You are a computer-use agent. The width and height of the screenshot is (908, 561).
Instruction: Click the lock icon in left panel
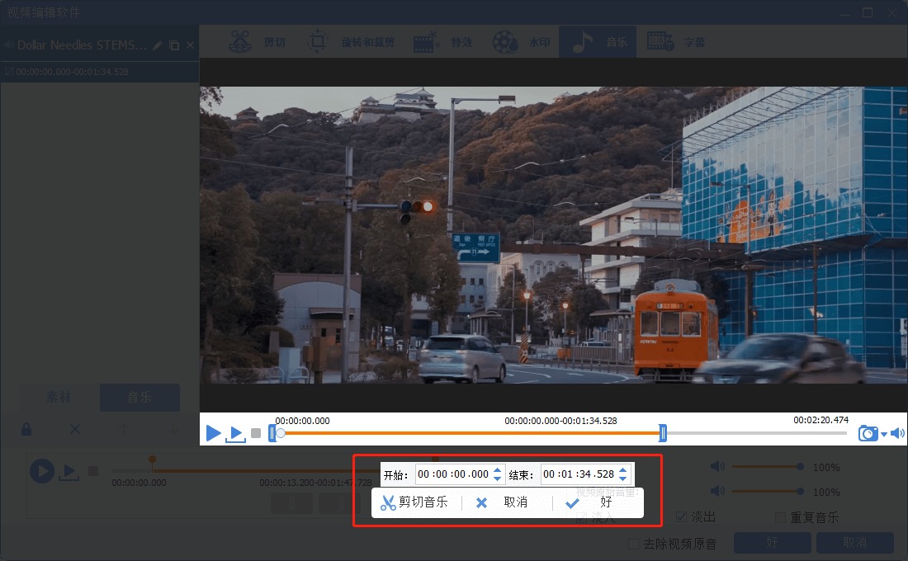coord(26,429)
